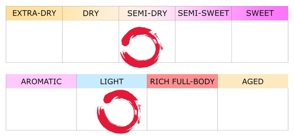
Task: Select the AROMATIC header
Action: click(41, 81)
